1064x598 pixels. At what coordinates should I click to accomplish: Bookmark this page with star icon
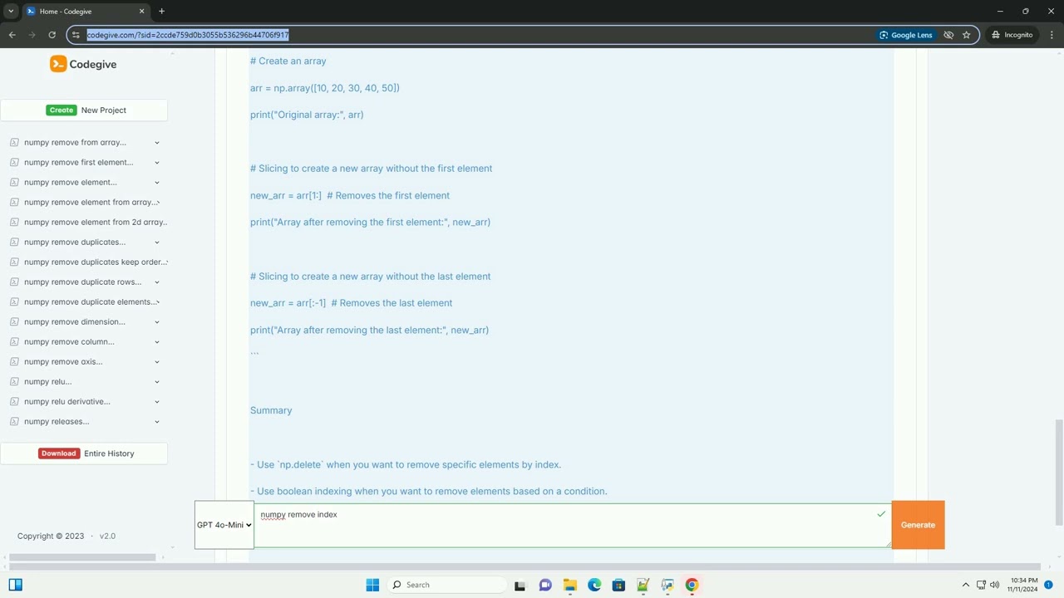coord(966,35)
